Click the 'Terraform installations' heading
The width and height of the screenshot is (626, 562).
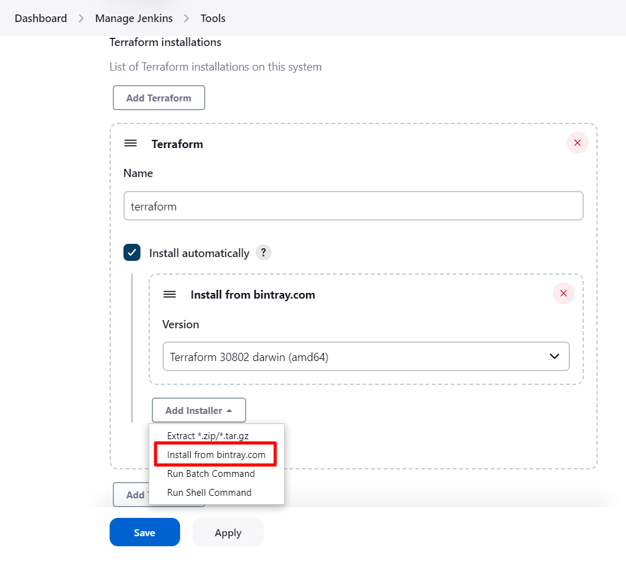coord(165,42)
